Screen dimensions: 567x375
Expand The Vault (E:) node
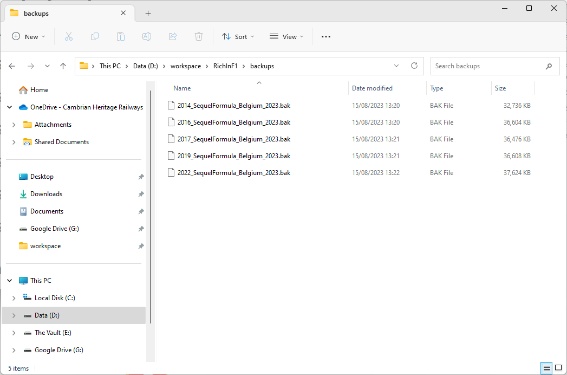(14, 333)
